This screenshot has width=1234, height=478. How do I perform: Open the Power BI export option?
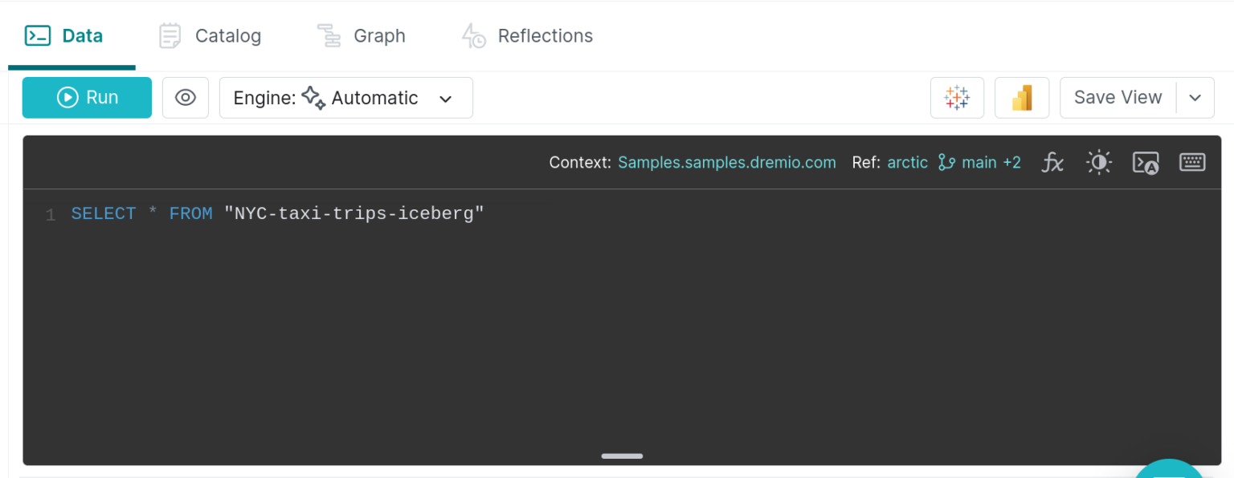[x=1022, y=97]
